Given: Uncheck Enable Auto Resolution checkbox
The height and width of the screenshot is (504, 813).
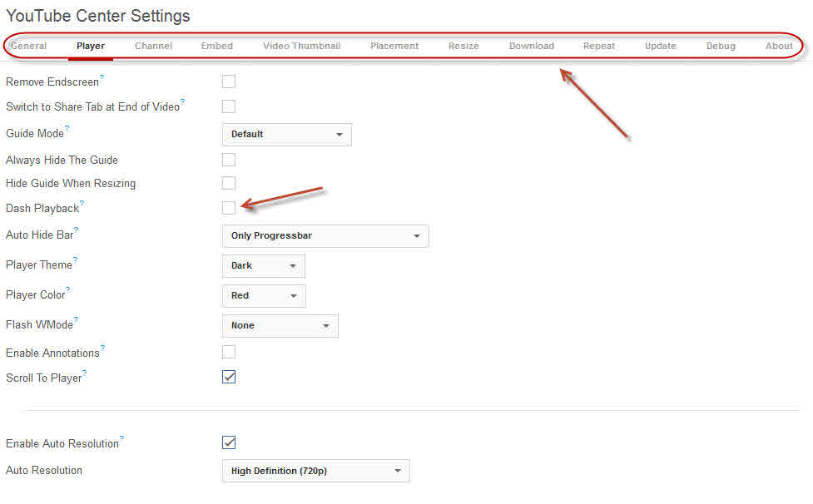Looking at the screenshot, I should click(x=229, y=442).
